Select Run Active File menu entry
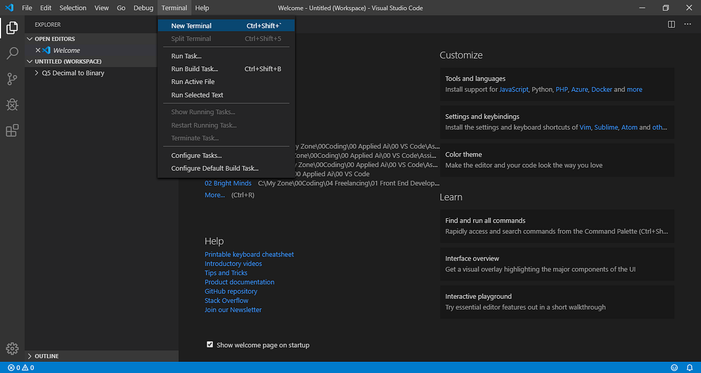Image resolution: width=701 pixels, height=373 pixels. (x=226, y=81)
